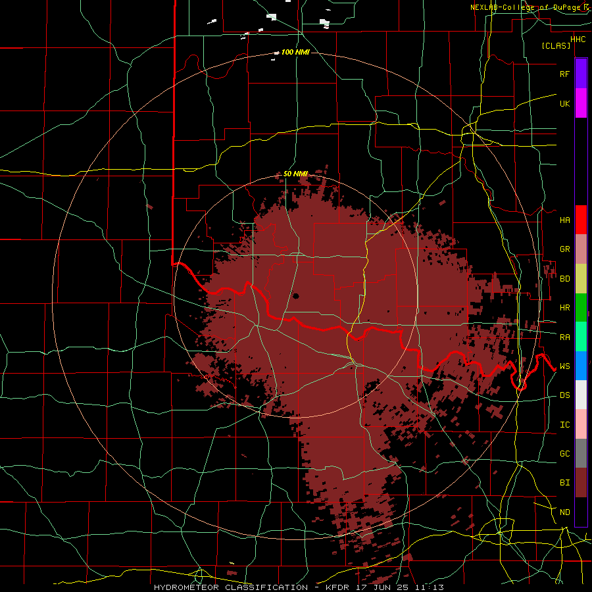
Task: Click the "RF" legend label
Action: point(564,74)
